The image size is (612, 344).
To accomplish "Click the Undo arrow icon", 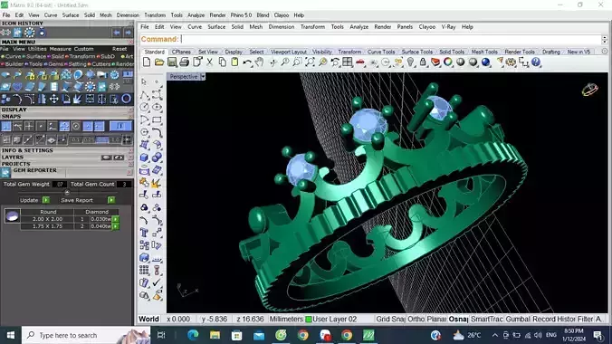I will 247,62.
